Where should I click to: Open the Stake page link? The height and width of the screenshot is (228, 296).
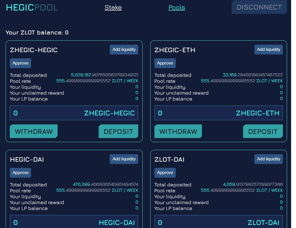(x=113, y=7)
